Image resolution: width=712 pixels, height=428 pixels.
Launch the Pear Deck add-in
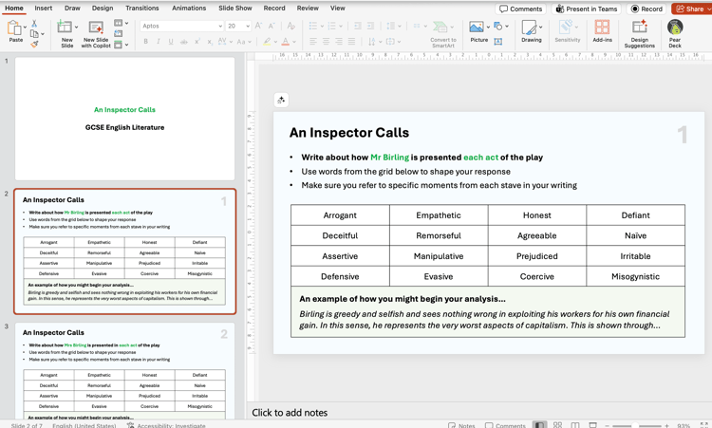(x=675, y=31)
